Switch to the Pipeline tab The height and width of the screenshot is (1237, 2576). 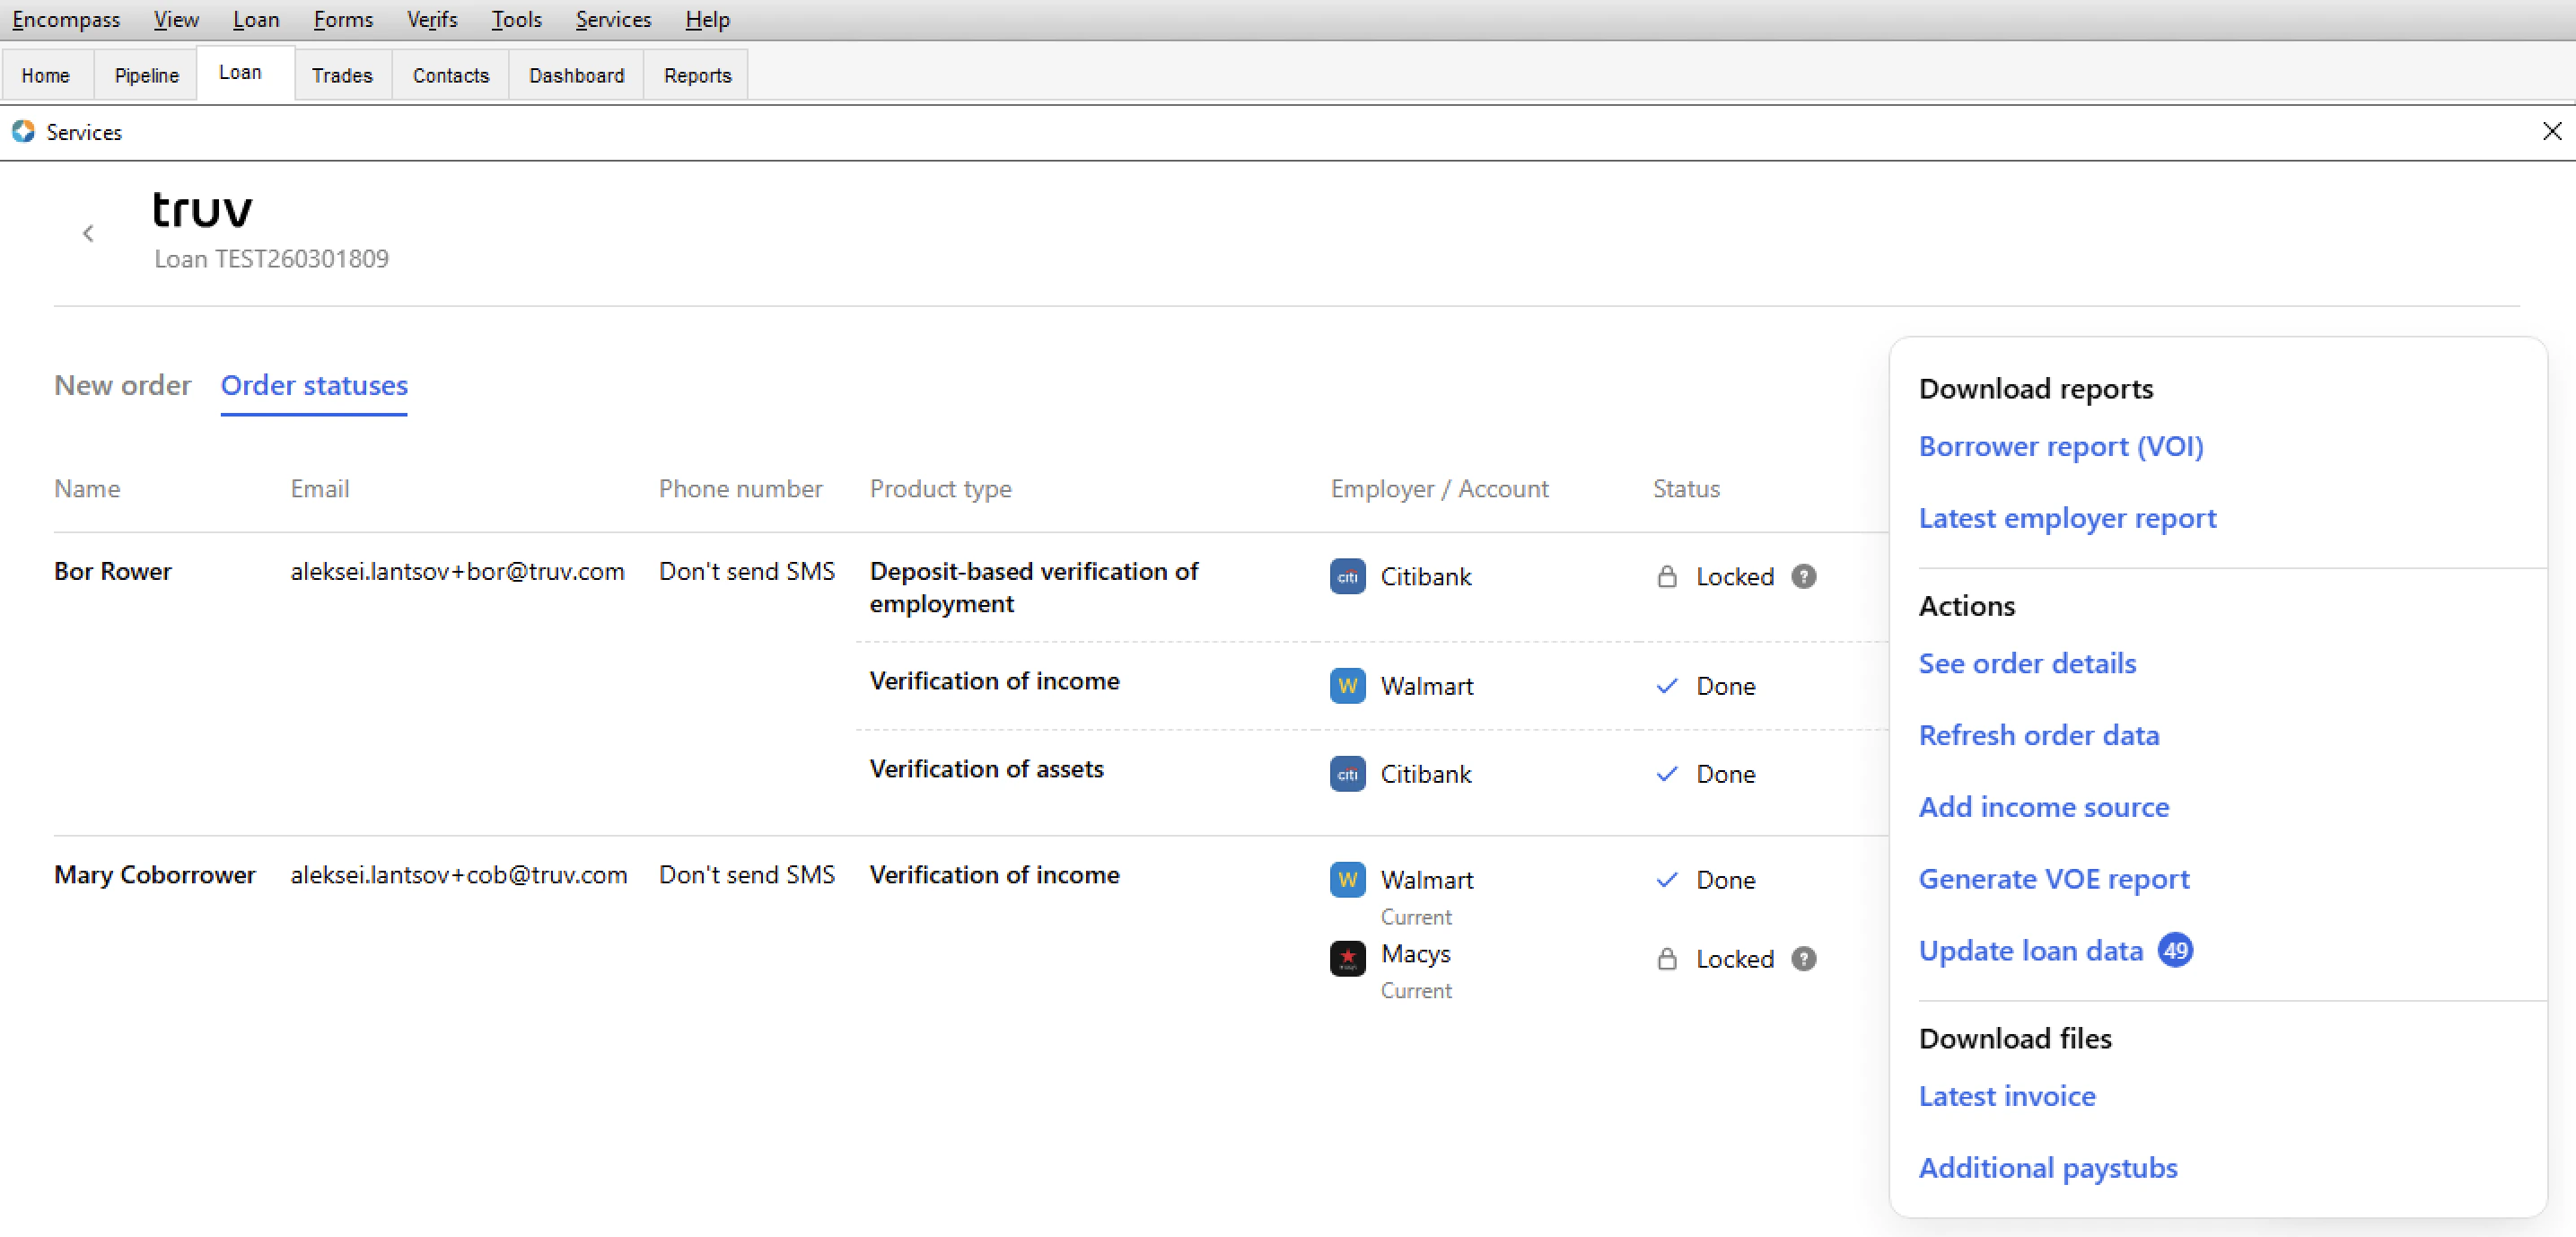(x=146, y=74)
